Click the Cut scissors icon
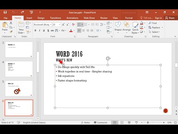This screenshot has width=178, height=134. pyautogui.click(x=11, y=23)
